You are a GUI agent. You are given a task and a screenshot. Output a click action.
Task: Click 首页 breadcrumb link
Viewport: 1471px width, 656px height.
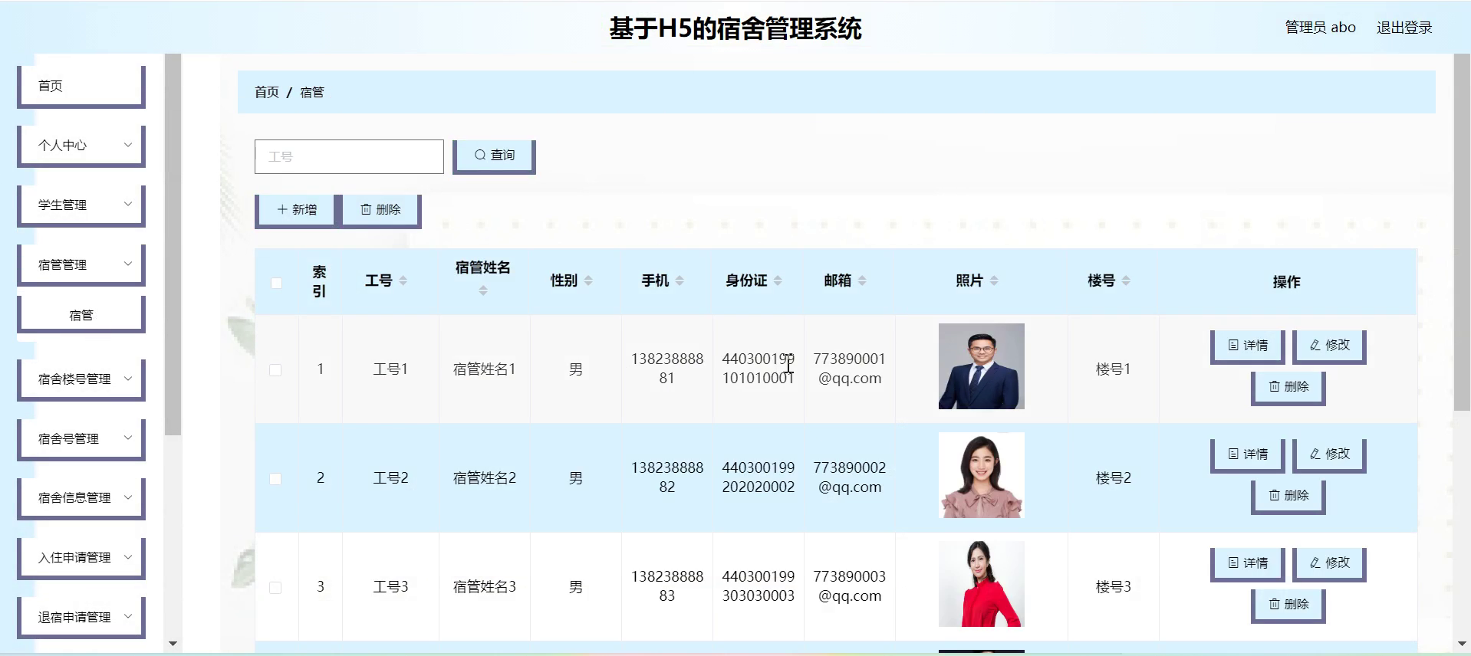click(267, 92)
